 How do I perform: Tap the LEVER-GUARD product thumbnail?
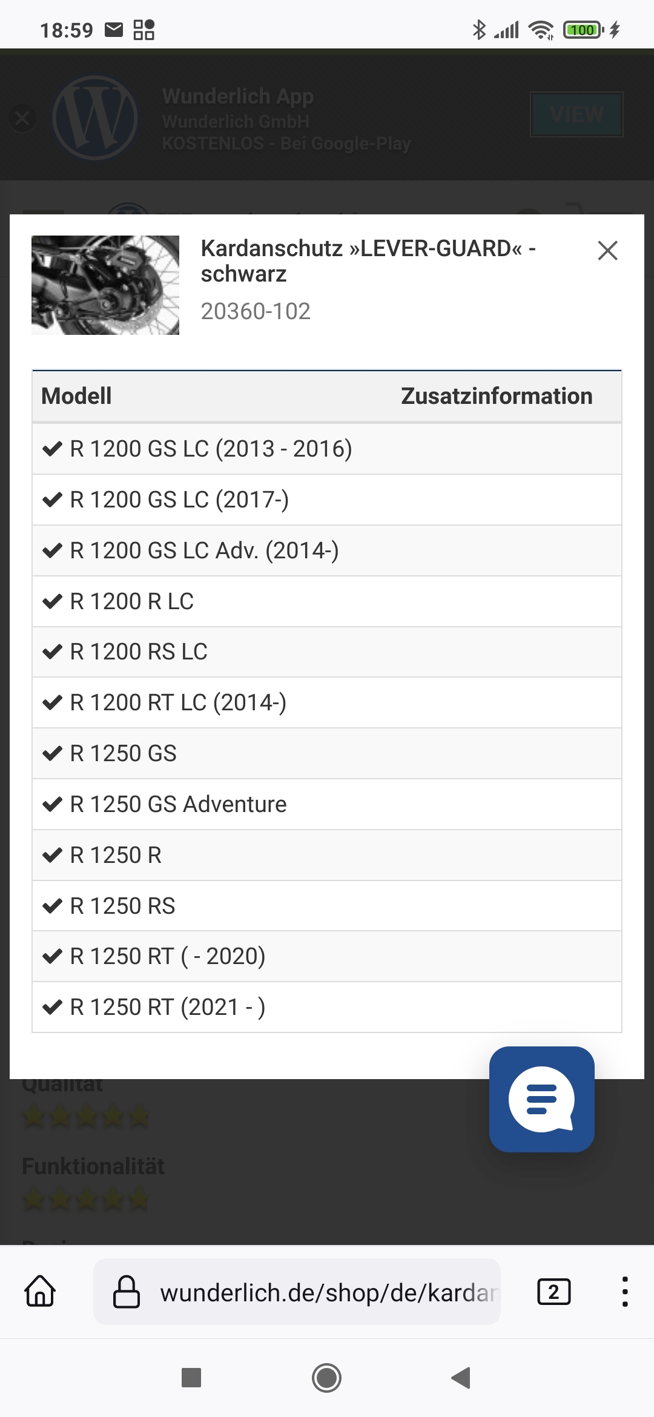tap(105, 285)
